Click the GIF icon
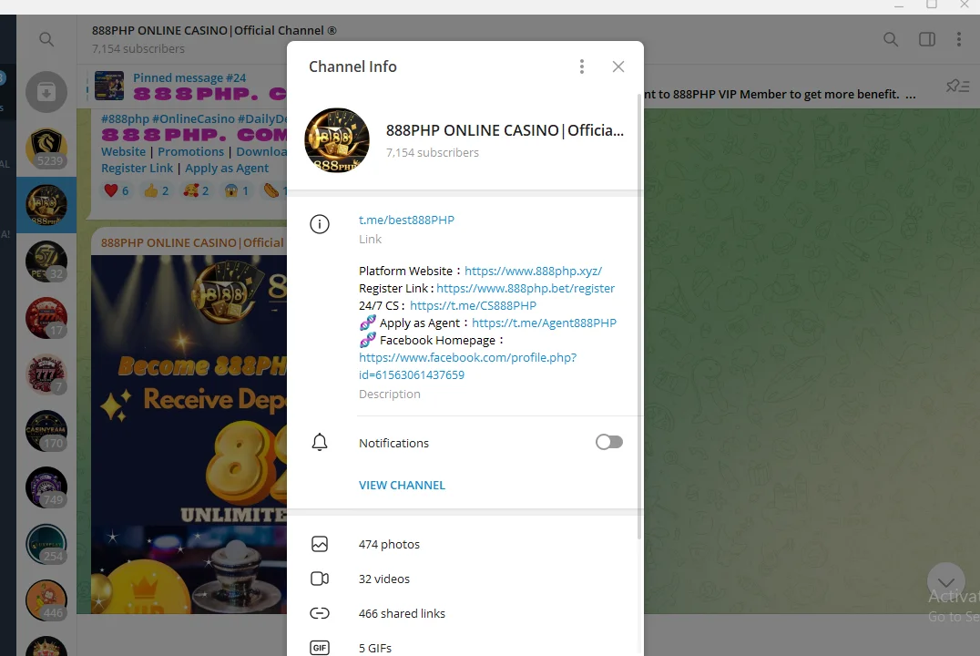This screenshot has width=980, height=656. (x=320, y=648)
